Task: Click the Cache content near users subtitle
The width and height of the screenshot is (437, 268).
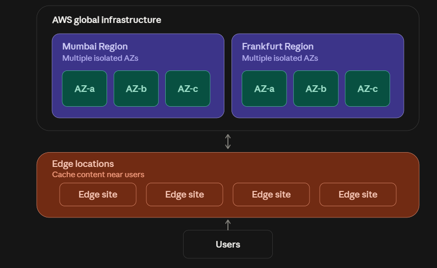Action: (x=98, y=175)
